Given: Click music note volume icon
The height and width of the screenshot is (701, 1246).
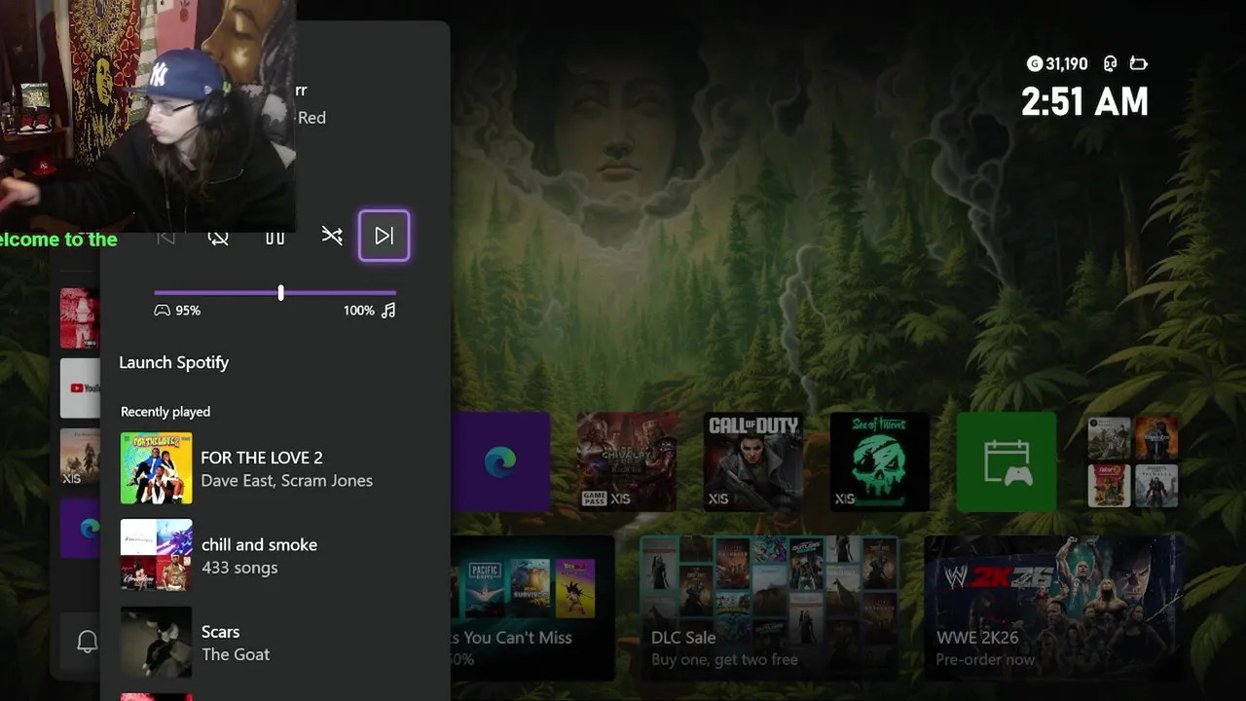Looking at the screenshot, I should tap(388, 311).
